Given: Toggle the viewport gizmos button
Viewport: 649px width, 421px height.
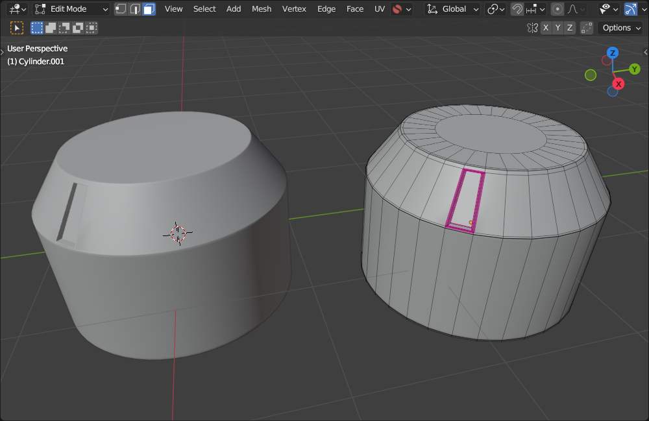Looking at the screenshot, I should pos(630,8).
